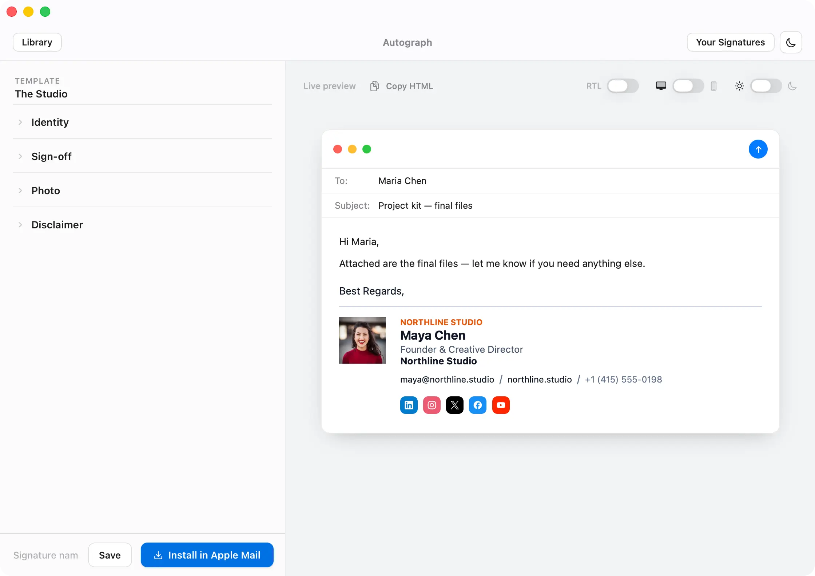Click Install in Apple Mail button
Viewport: 815px width, 576px height.
(207, 555)
